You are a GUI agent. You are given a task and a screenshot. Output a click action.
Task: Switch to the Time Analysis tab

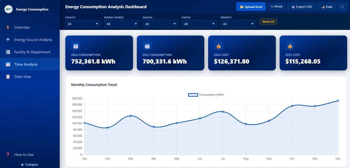pyautogui.click(x=26, y=64)
